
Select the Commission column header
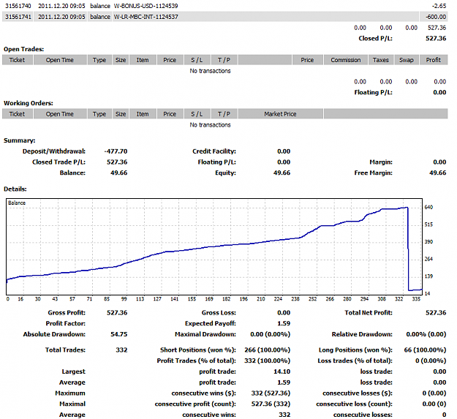click(x=345, y=60)
